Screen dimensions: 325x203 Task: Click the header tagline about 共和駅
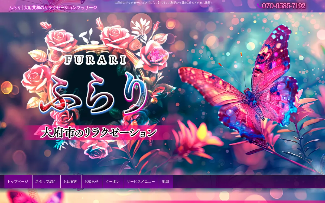coord(164,2)
